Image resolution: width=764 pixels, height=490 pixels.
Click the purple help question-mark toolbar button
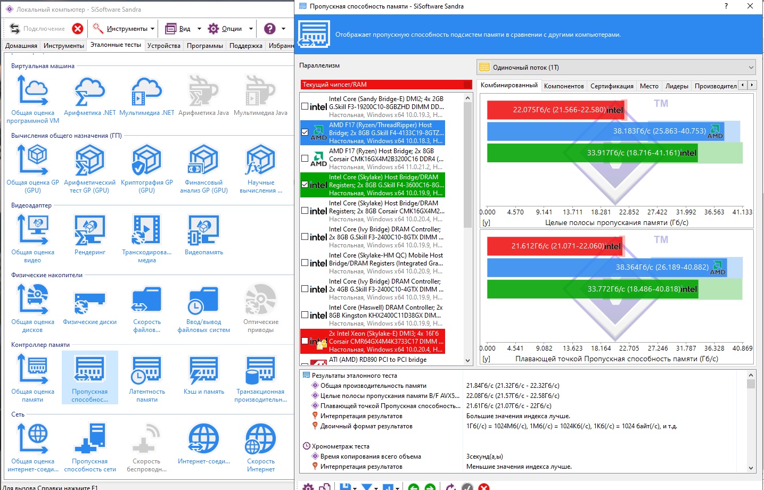click(270, 29)
